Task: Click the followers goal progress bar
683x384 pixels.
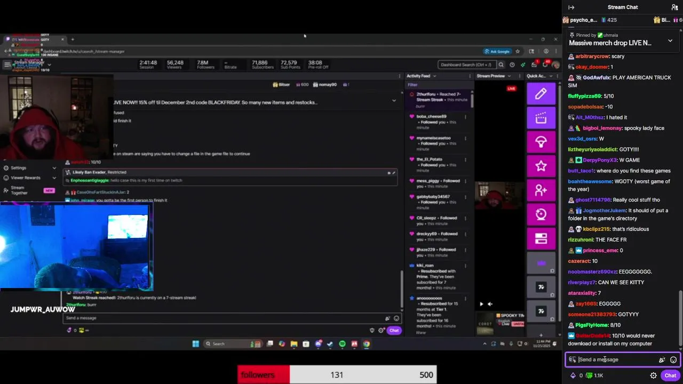Action: pos(337,374)
